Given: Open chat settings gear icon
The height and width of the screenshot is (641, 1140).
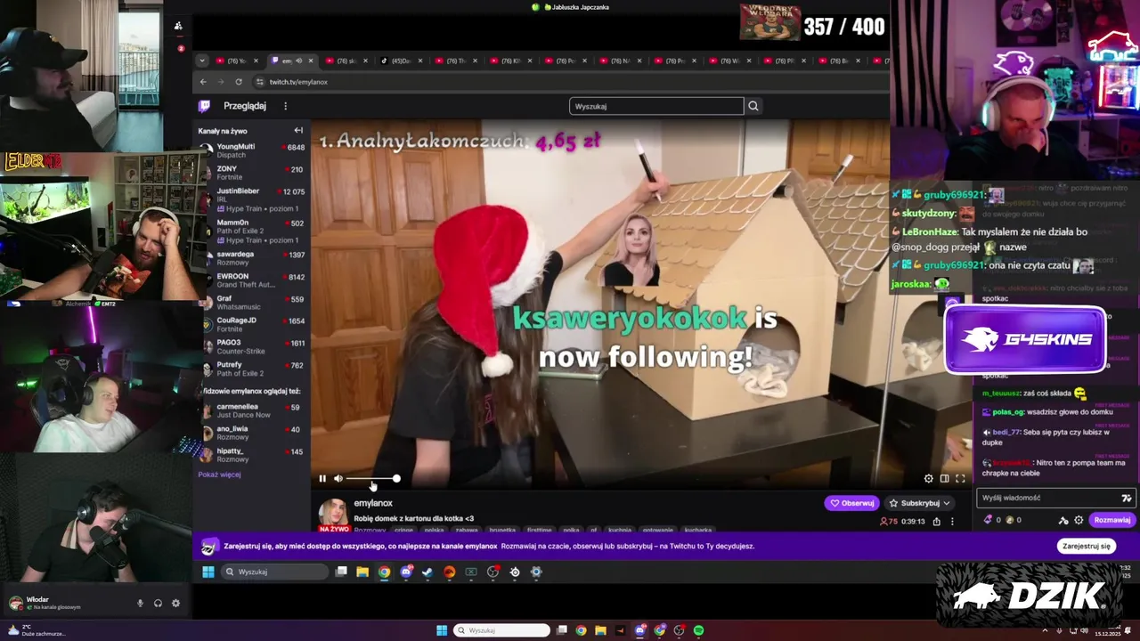Looking at the screenshot, I should pos(1079,520).
